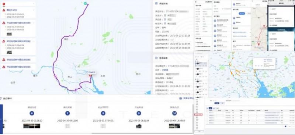Open the dropdown arrow beside the alarm badge

click(34, 4)
